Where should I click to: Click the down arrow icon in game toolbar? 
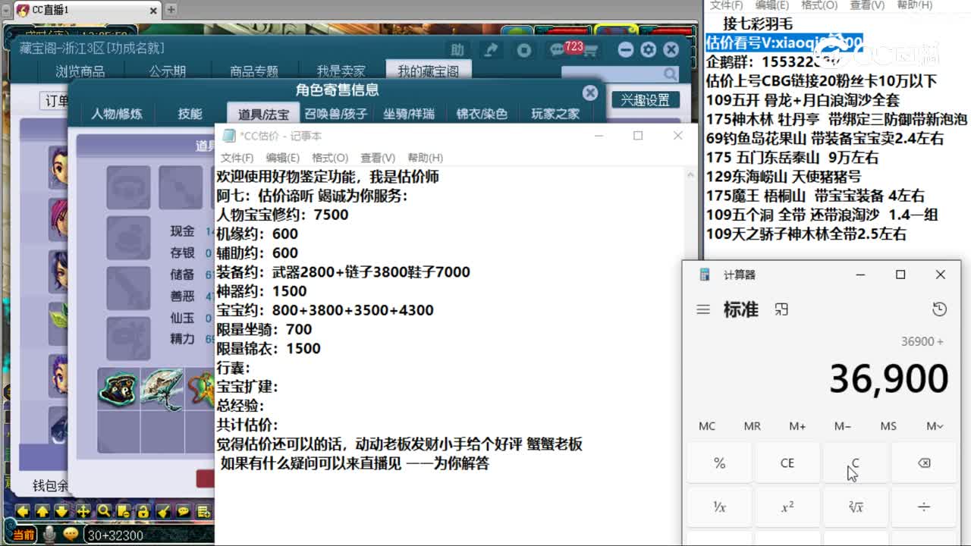(x=62, y=511)
